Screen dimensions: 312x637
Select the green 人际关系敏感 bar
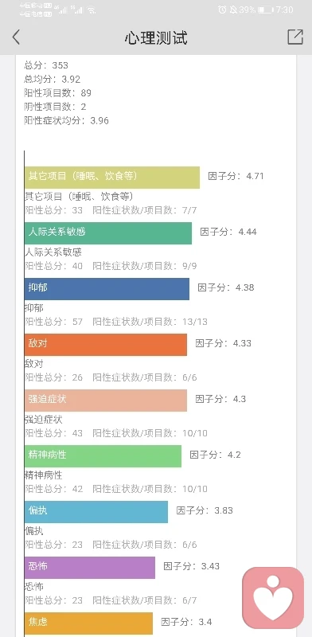point(108,233)
